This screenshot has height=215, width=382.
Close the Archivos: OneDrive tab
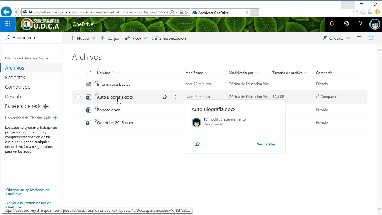247,13
